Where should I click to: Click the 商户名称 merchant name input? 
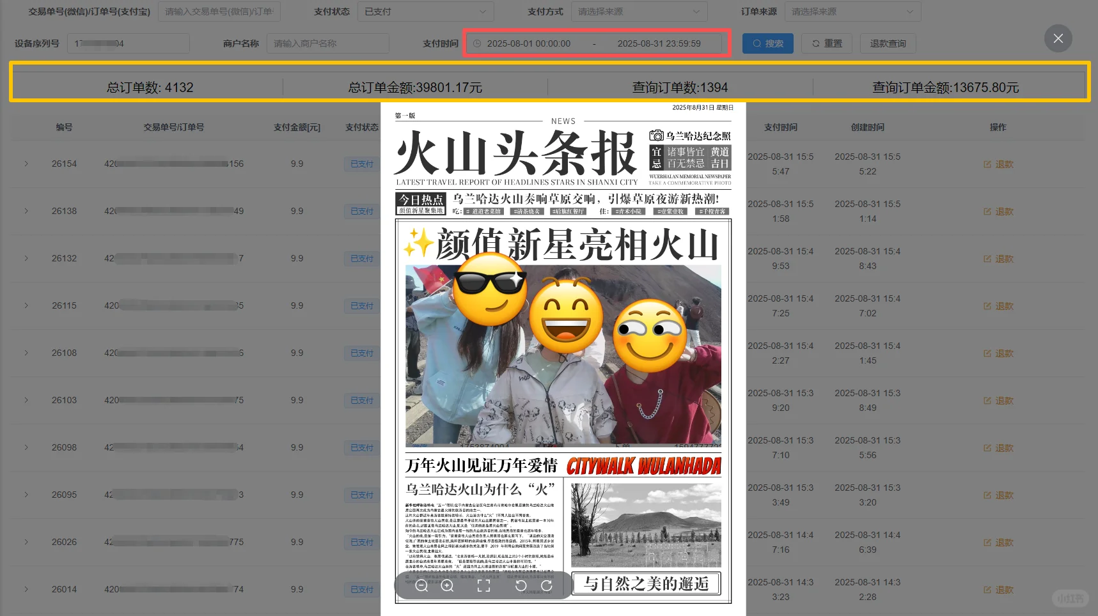[x=328, y=43]
